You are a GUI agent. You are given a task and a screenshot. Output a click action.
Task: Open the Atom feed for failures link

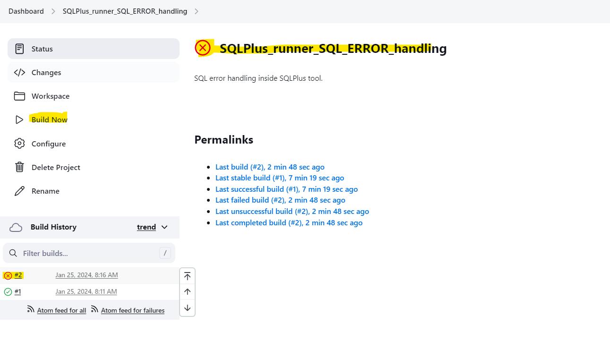pyautogui.click(x=133, y=310)
